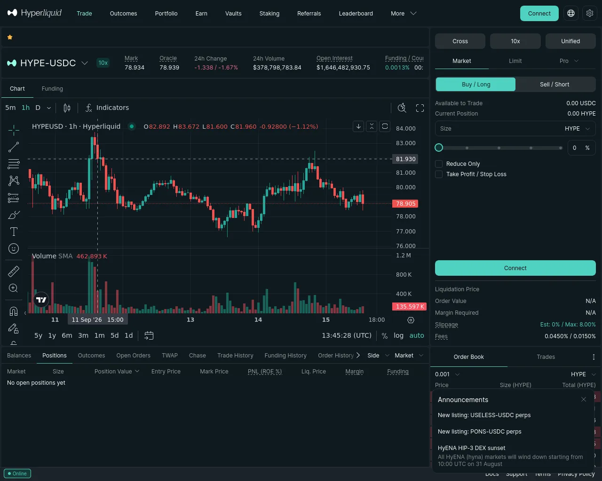The width and height of the screenshot is (602, 481).
Task: Select the crosshair cursor tool
Action: pos(14,130)
